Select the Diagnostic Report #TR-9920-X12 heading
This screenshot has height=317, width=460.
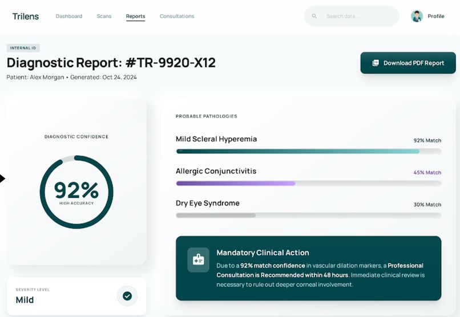[x=111, y=63]
